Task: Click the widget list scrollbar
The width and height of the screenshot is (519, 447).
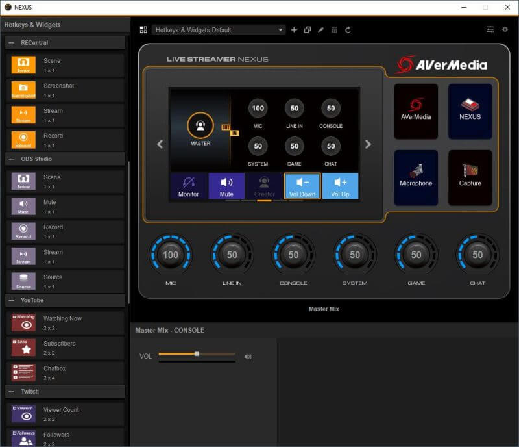Action: click(128, 232)
